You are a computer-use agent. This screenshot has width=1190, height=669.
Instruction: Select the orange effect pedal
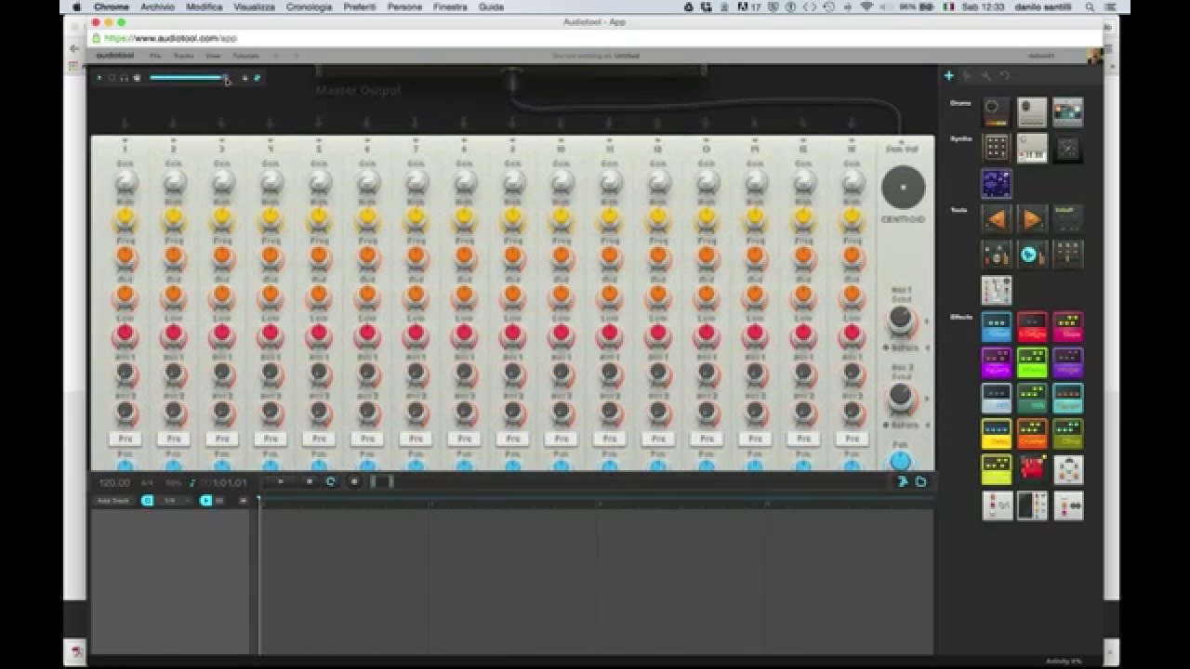click(x=1032, y=434)
